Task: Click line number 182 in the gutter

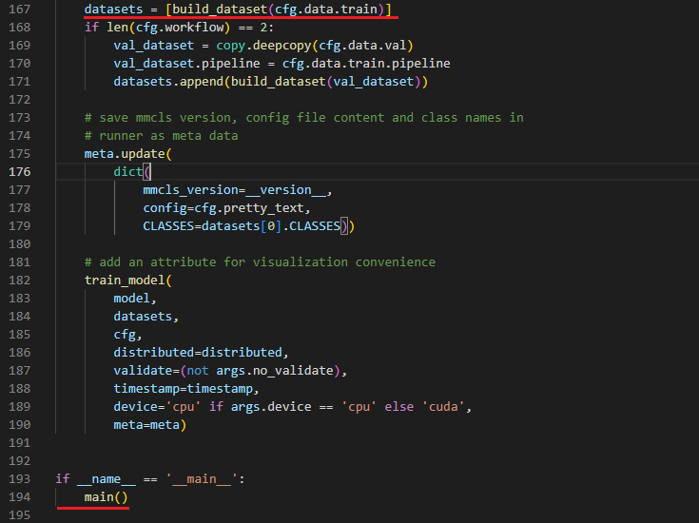Action: (20, 280)
